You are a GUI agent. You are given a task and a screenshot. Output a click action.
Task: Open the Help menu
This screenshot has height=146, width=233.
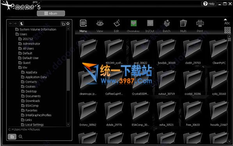point(209,4)
